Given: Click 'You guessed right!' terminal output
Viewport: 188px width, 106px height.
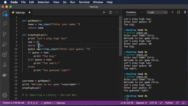Looking at the screenshot, I should 136,90.
